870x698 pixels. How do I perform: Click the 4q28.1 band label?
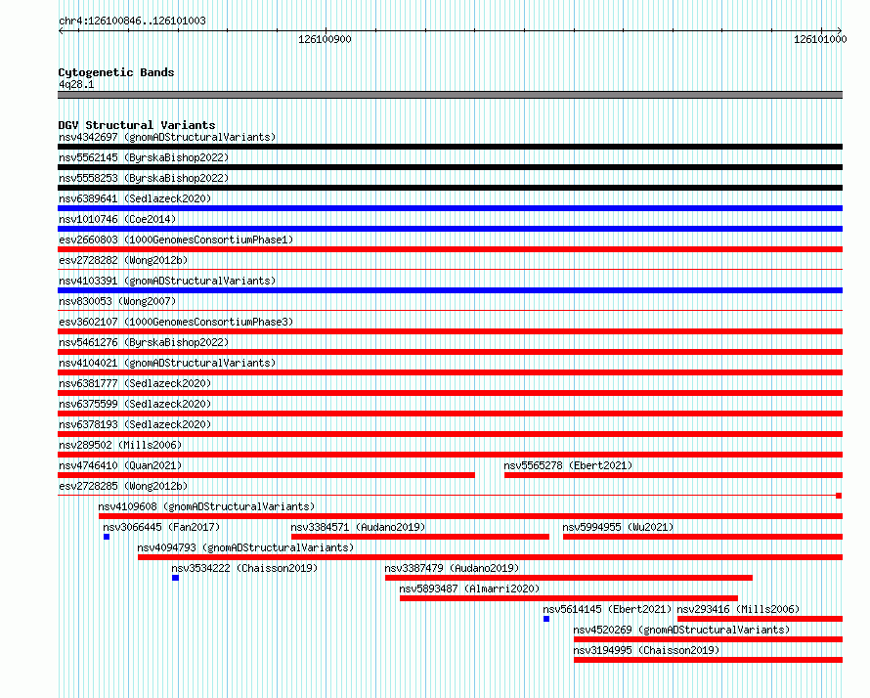[x=76, y=84]
